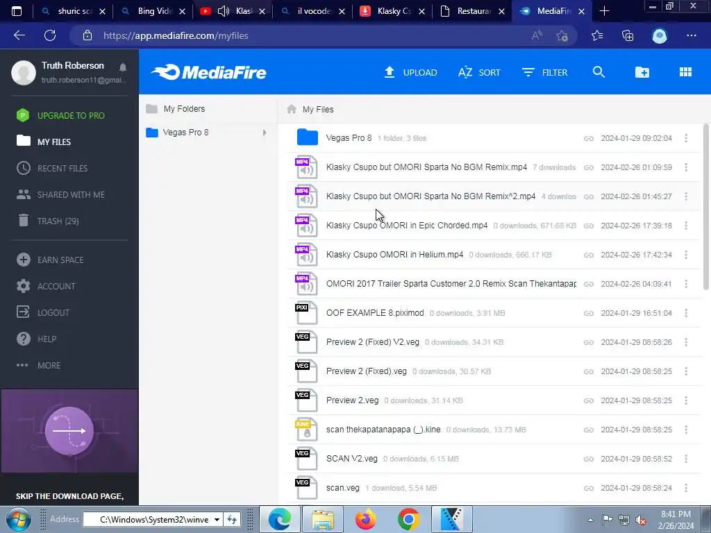Open notifications bell icon
This screenshot has width=711, height=533.
click(x=122, y=67)
